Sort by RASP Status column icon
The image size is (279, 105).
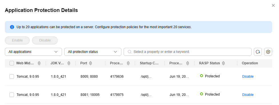pyautogui.click(x=224, y=63)
